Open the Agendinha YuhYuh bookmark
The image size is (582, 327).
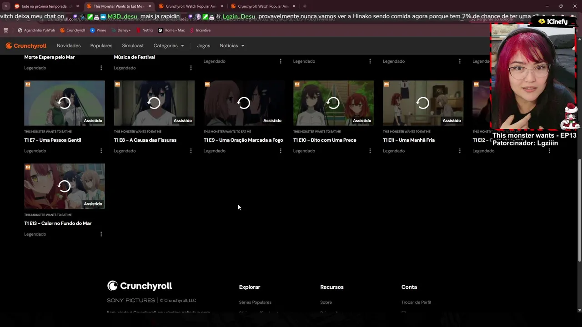click(x=36, y=30)
